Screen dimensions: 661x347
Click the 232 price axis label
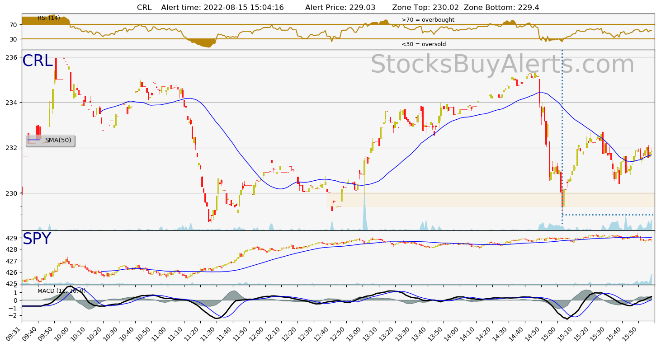pyautogui.click(x=12, y=148)
